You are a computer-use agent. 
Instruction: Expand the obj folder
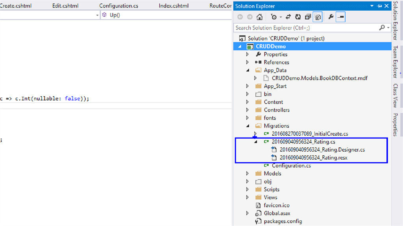247,182
